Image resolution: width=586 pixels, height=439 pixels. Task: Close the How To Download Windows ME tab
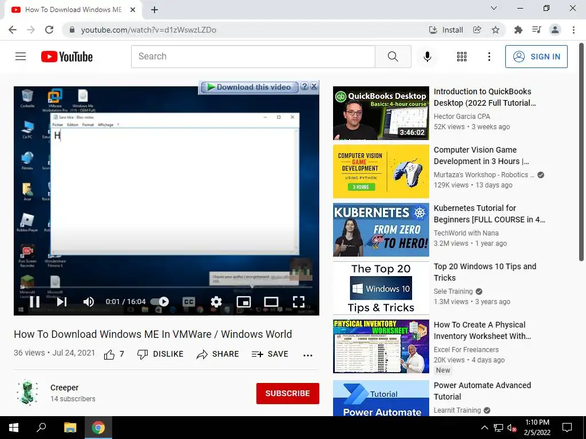pyautogui.click(x=132, y=10)
